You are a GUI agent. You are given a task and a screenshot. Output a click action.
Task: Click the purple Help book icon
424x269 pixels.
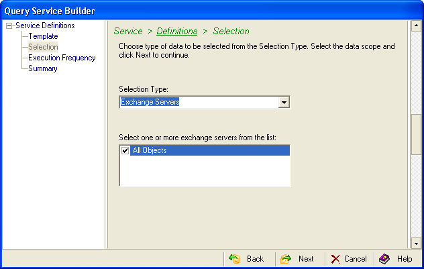[384, 259]
